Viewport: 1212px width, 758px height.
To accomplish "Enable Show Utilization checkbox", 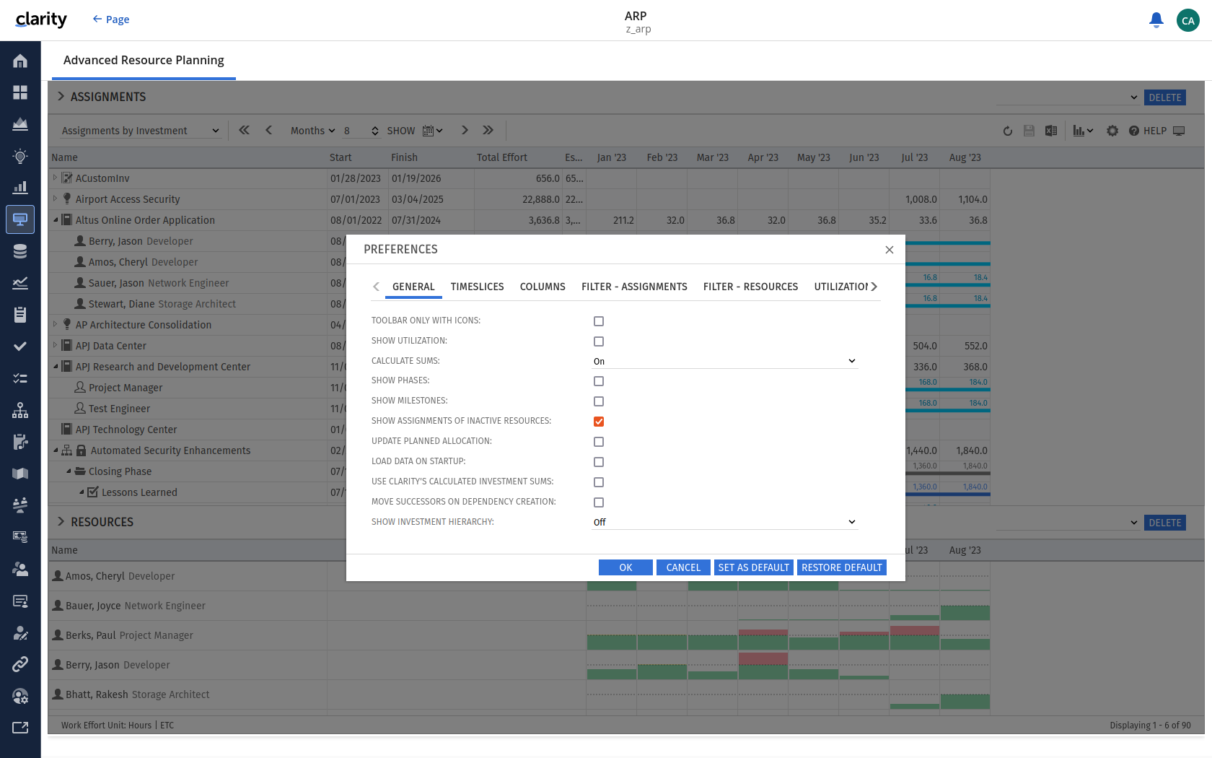I will (x=599, y=341).
